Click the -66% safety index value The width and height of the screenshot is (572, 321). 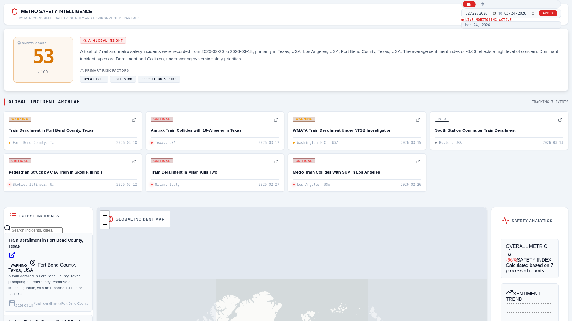click(x=511, y=260)
